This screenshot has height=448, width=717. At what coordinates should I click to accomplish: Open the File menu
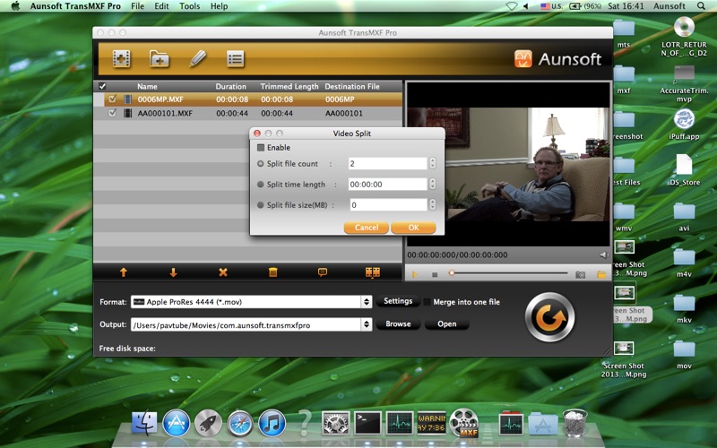click(x=137, y=6)
